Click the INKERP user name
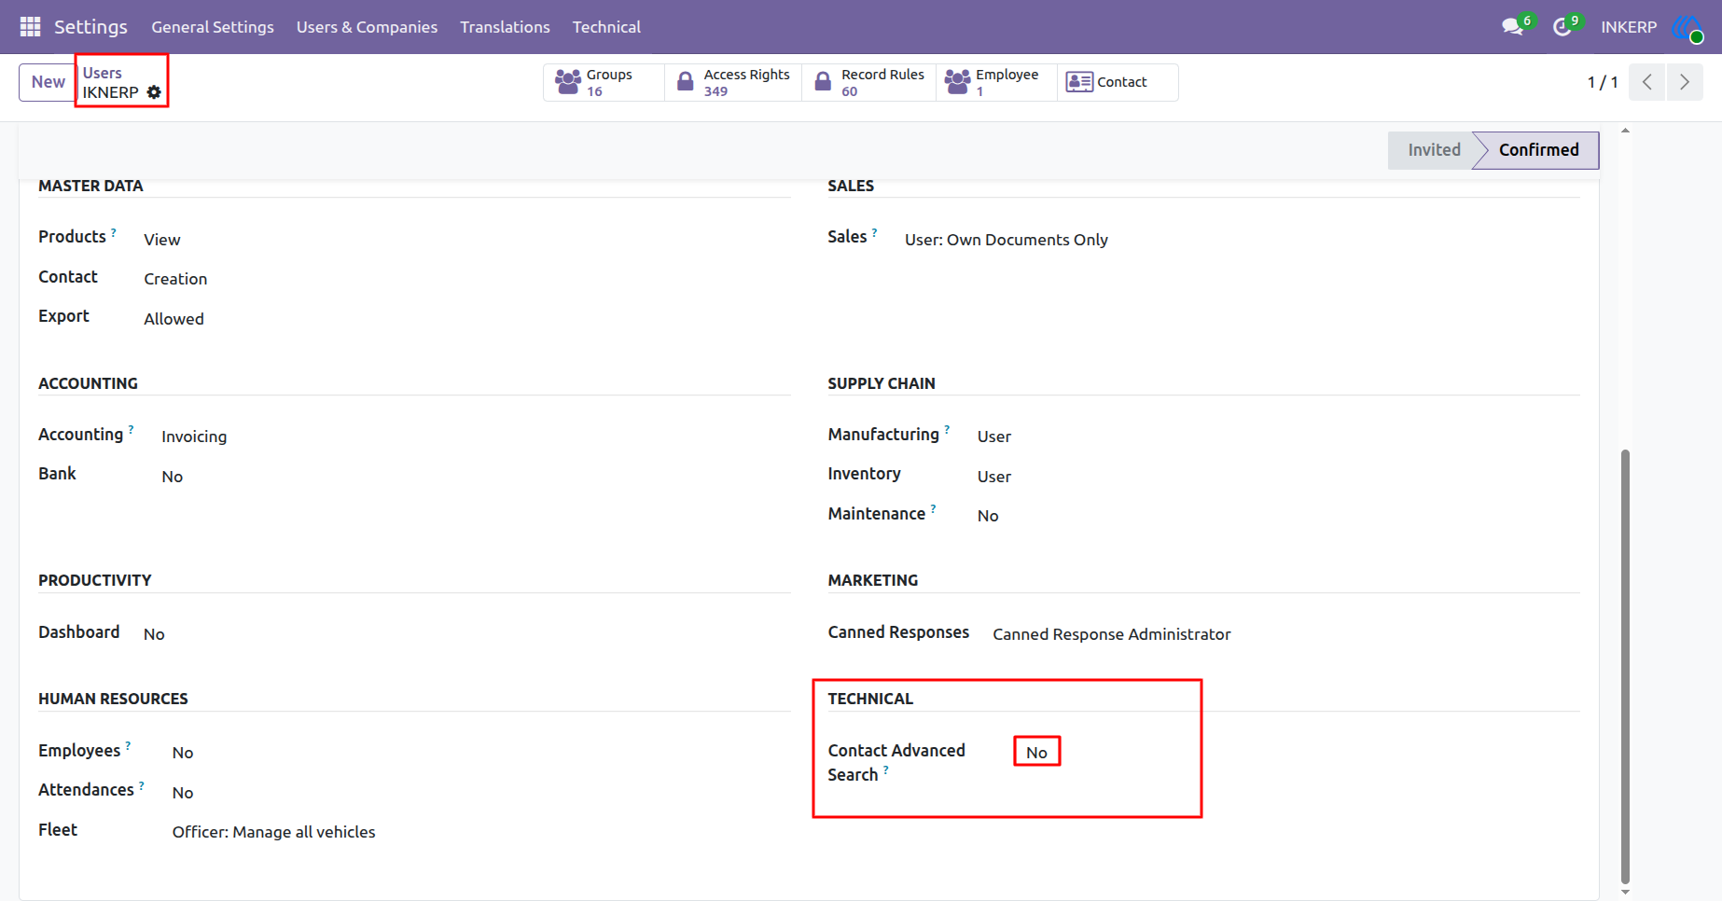Image resolution: width=1722 pixels, height=901 pixels. [x=1629, y=27]
